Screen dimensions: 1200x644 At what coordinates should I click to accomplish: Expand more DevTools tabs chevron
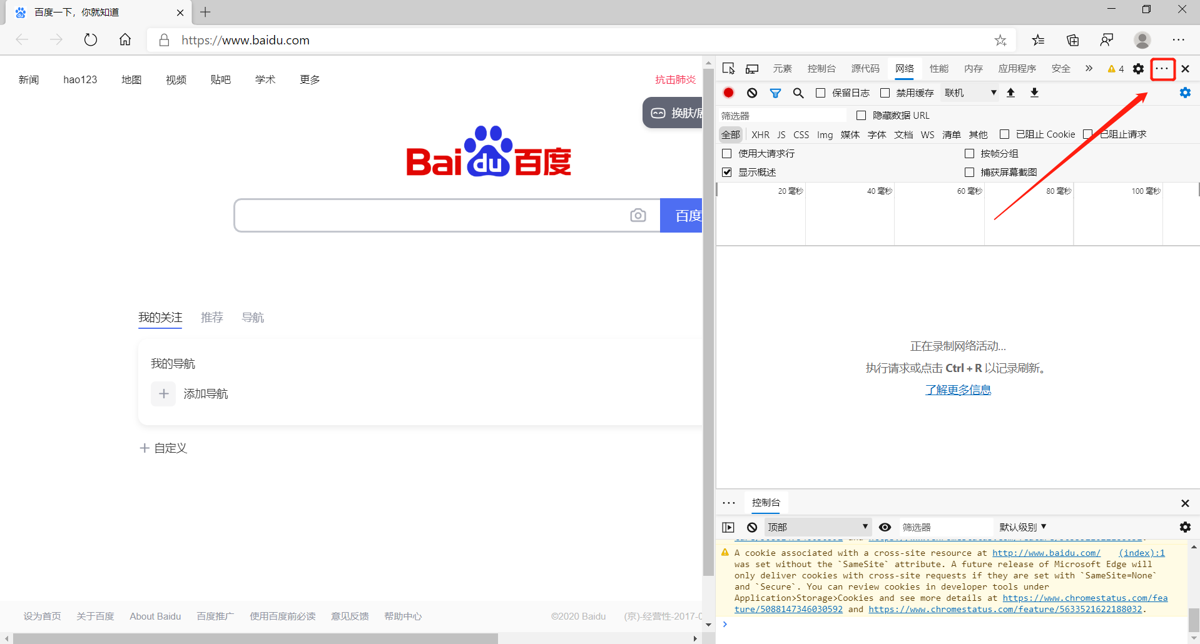click(x=1089, y=69)
